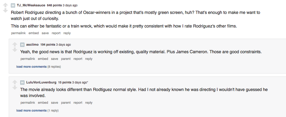Downvote TJ_McWeaksauce's comment

5,11
